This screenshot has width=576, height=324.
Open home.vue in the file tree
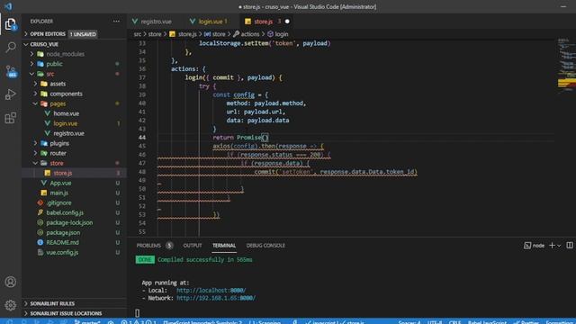[x=66, y=113]
